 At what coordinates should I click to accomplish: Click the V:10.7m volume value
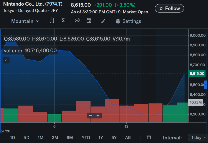click(x=121, y=39)
